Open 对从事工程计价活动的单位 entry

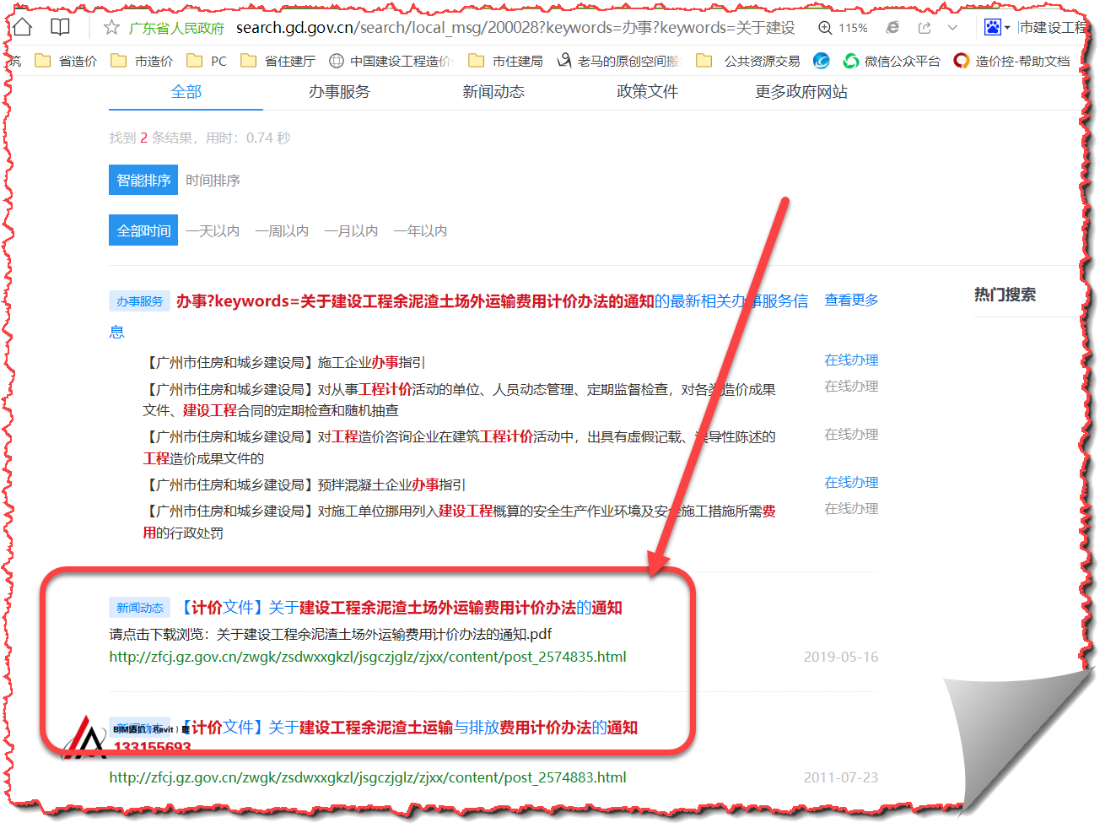point(459,400)
